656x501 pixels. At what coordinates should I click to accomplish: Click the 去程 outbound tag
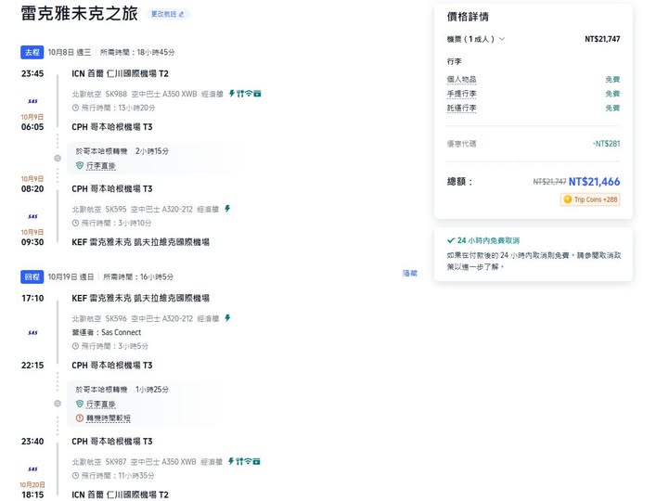pos(32,52)
